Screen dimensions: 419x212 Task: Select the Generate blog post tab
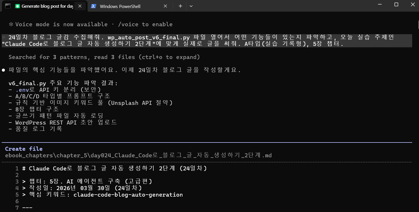coord(46,6)
